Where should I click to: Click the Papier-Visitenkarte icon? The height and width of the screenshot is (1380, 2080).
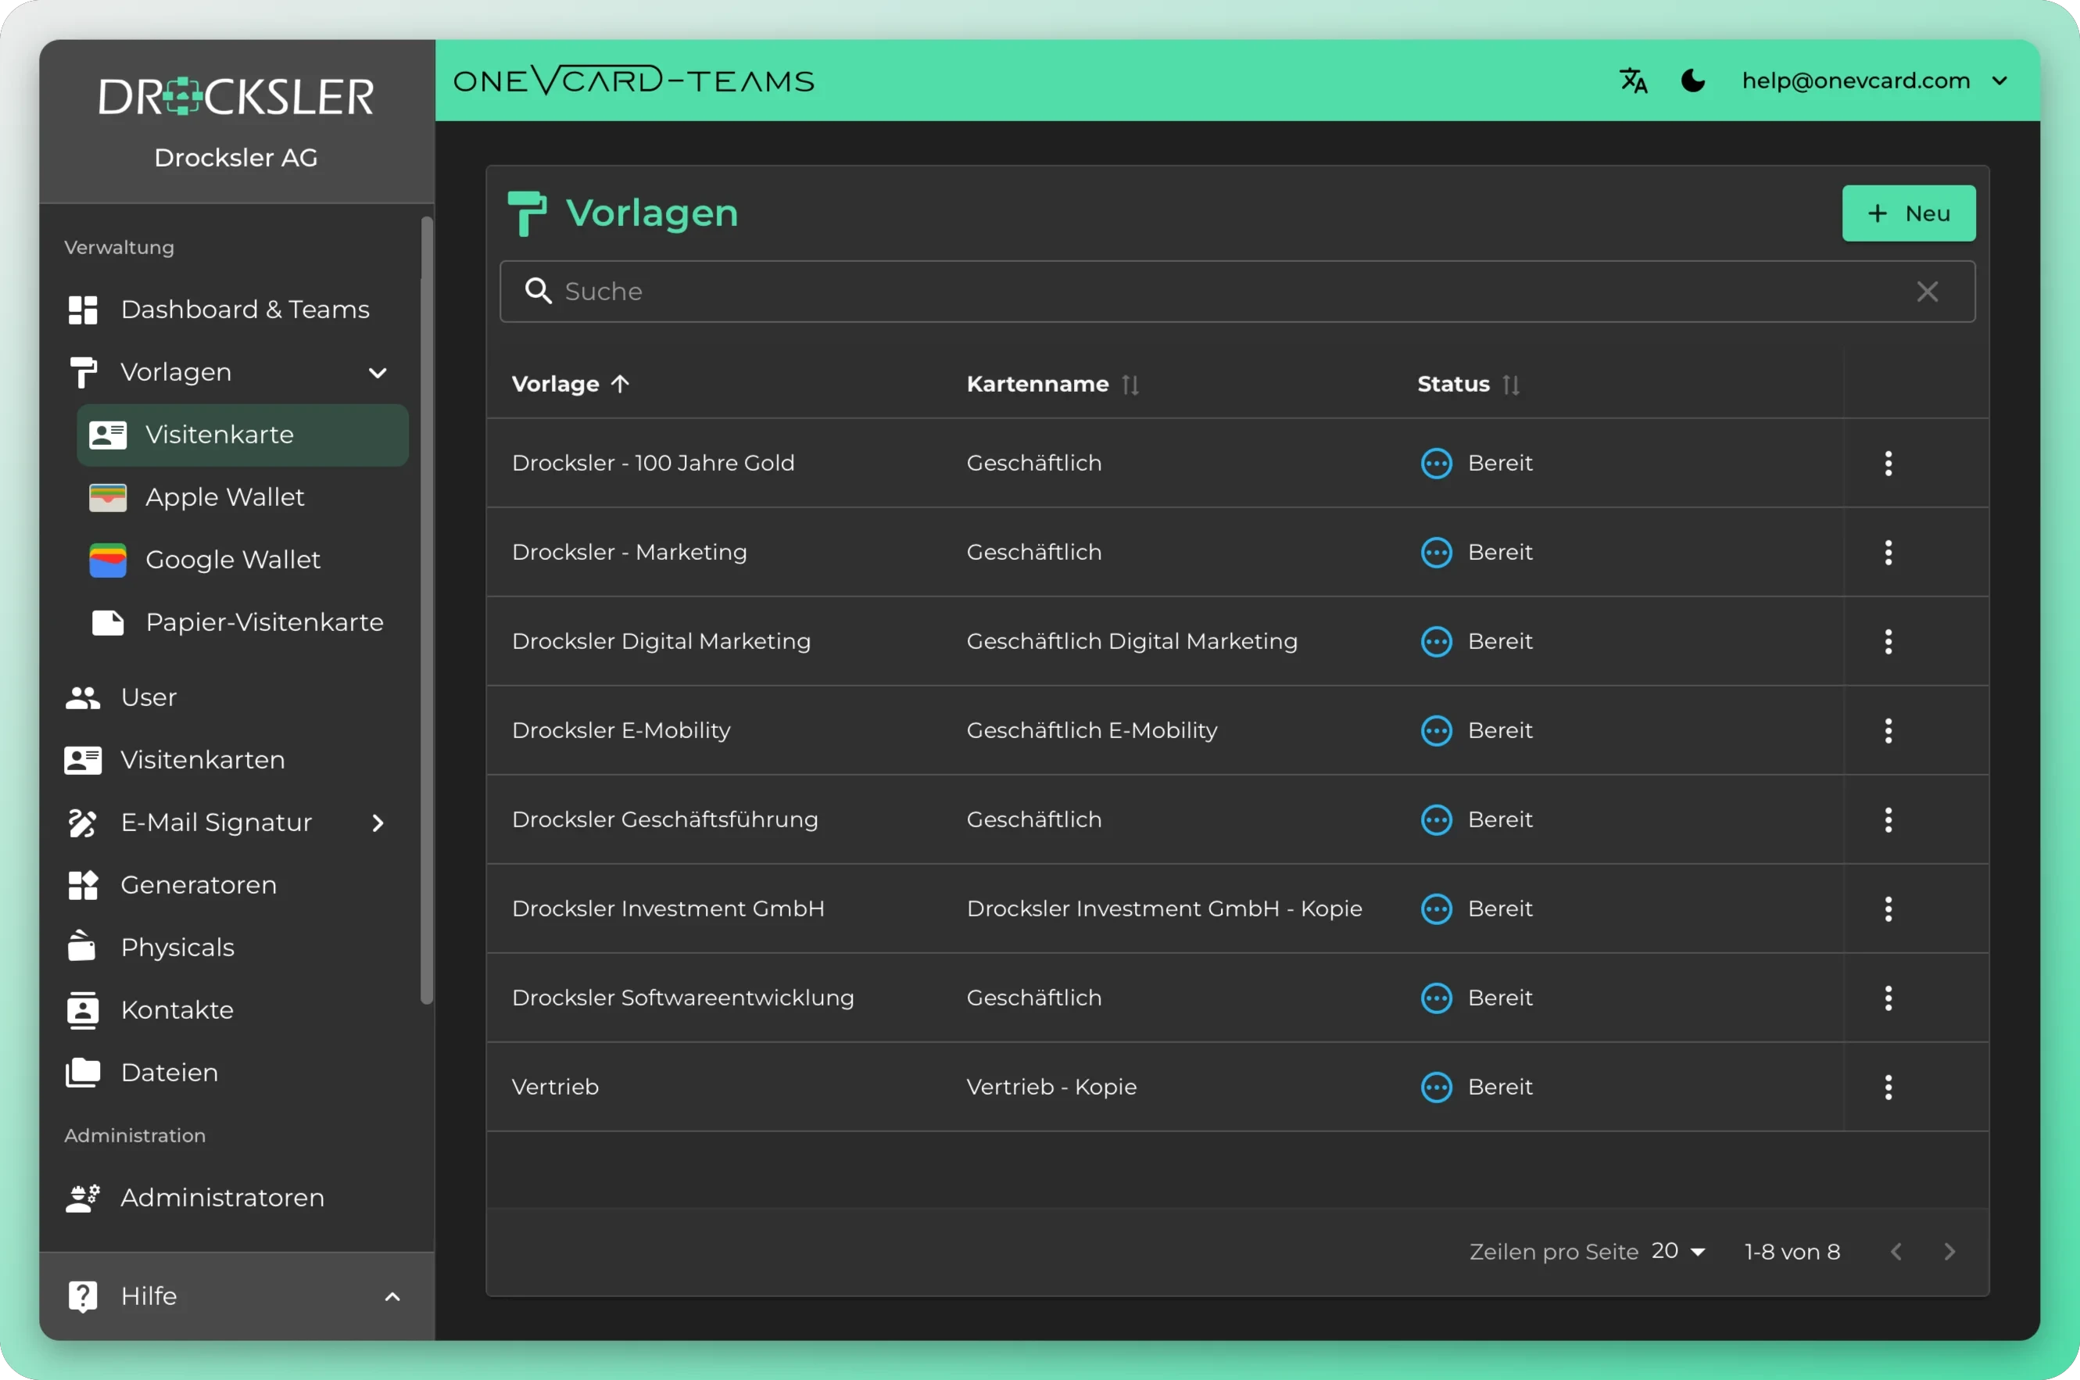(108, 622)
